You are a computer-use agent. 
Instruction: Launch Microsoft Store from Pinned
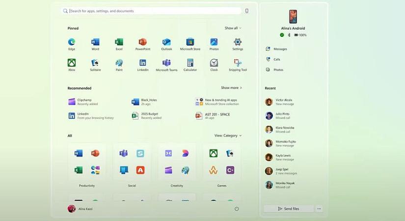tap(190, 44)
